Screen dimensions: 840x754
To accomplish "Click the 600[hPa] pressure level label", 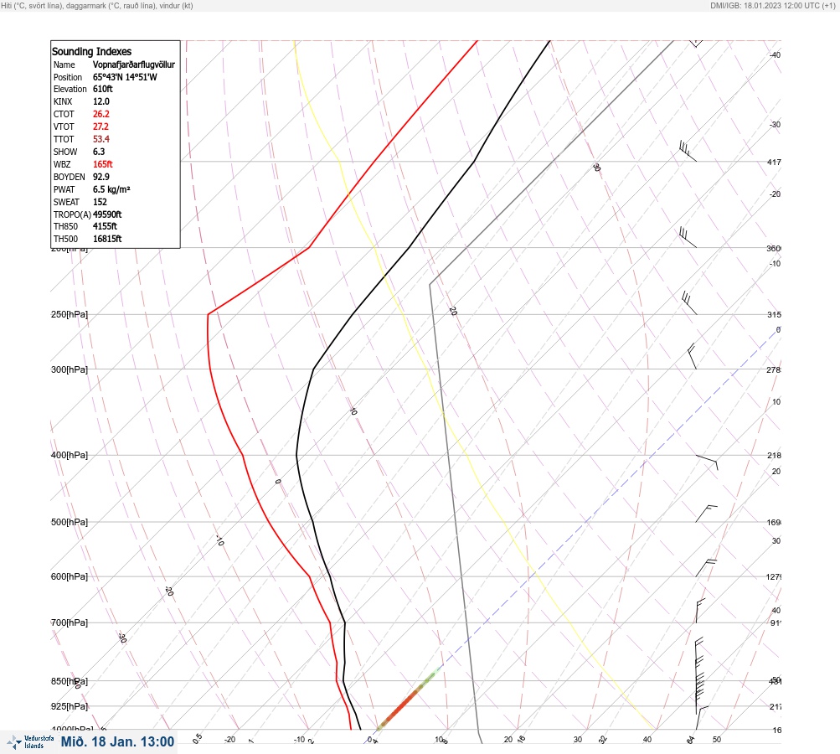I will click(x=70, y=576).
